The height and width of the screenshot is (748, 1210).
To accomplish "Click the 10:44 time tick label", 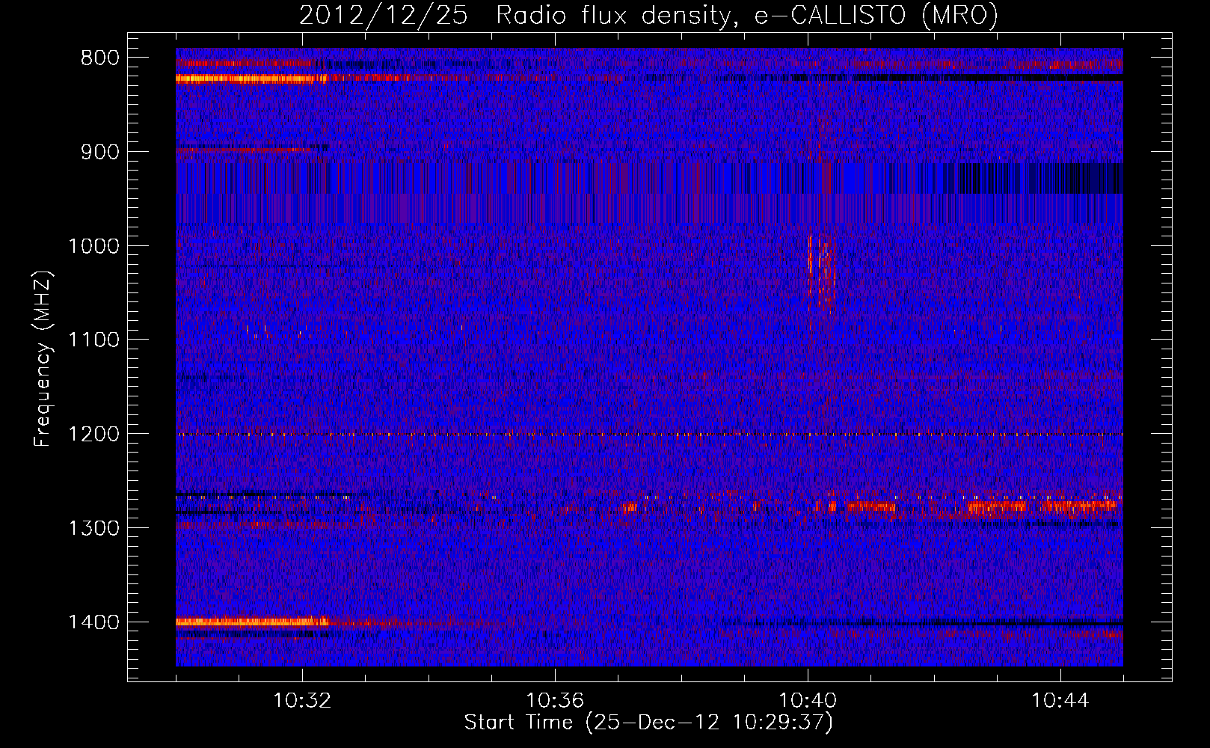I will click(x=1060, y=701).
